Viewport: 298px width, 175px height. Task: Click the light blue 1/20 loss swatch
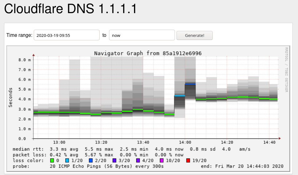tap(67, 161)
